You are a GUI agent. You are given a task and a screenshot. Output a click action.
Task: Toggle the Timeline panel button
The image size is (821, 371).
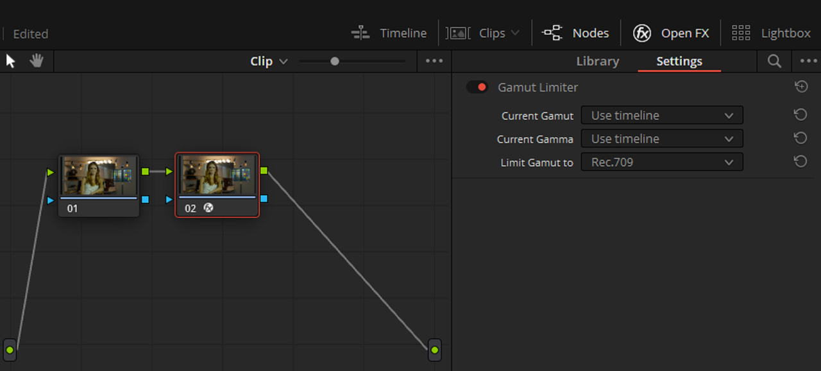pyautogui.click(x=389, y=33)
